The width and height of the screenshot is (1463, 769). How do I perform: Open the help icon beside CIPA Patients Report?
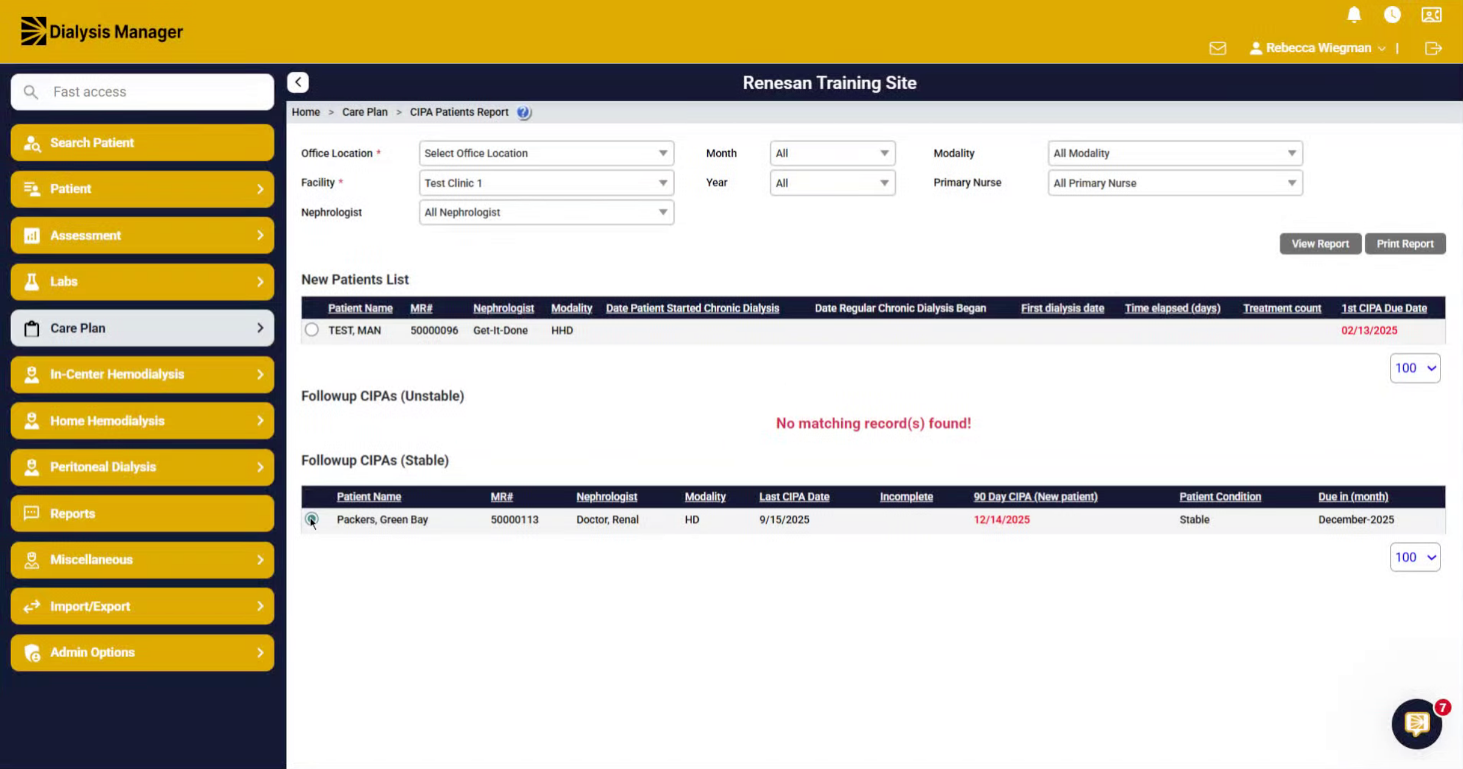[524, 112]
